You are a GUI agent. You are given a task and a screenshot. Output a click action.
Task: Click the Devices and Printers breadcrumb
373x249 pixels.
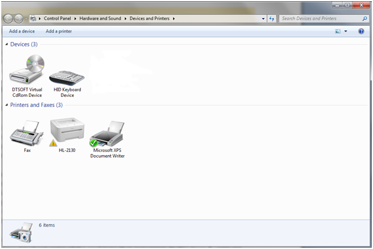(x=149, y=18)
